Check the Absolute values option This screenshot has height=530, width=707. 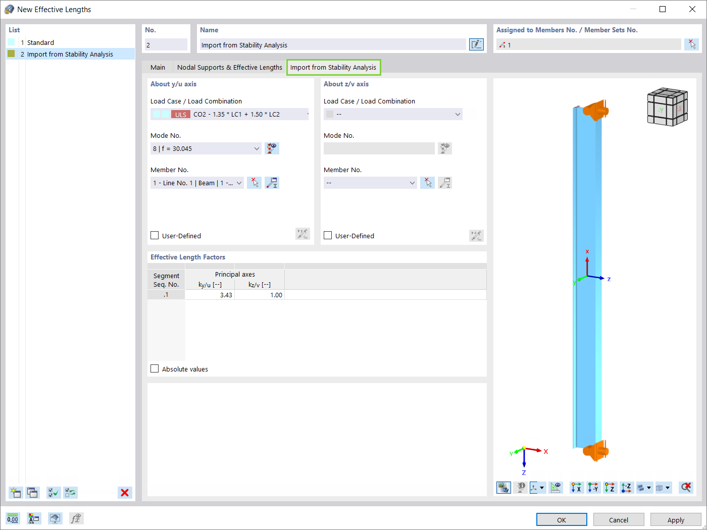[155, 368]
